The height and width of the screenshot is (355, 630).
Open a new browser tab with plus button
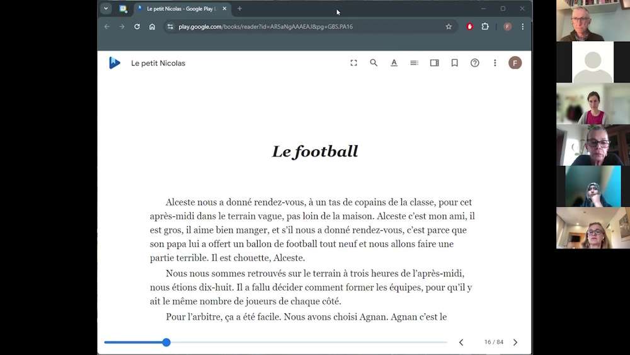239,8
